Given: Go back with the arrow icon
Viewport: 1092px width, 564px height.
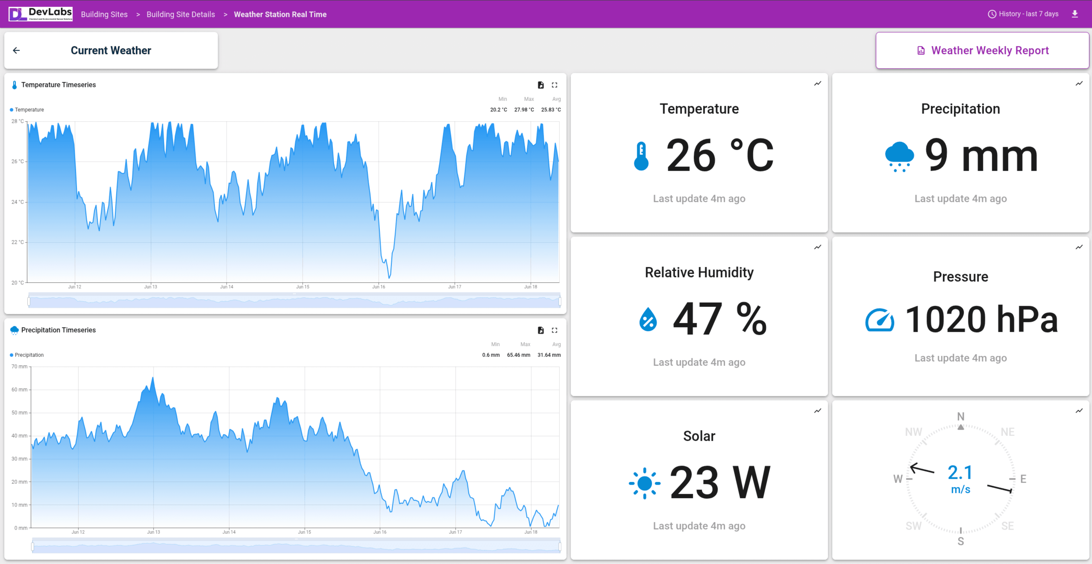Looking at the screenshot, I should [x=16, y=50].
